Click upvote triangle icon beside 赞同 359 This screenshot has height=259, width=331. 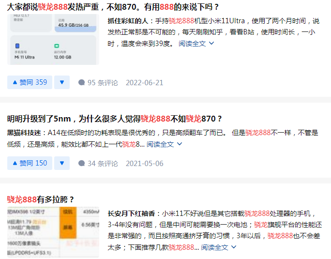(15, 82)
